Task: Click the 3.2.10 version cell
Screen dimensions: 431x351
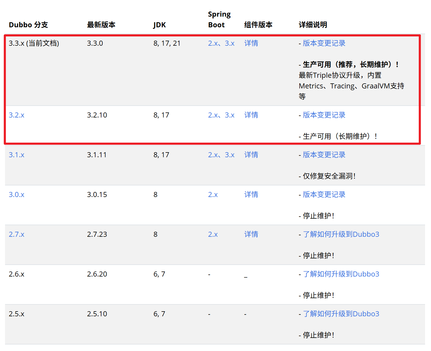Action: tap(97, 115)
